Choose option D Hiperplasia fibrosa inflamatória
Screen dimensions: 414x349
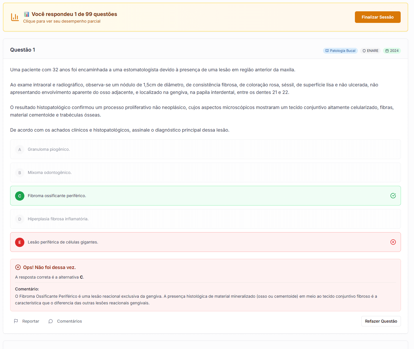(58, 219)
